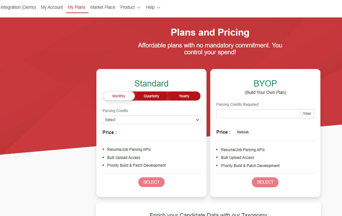Focus the Parsing Credits Required field
This screenshot has height=216, width=342.
(258, 114)
